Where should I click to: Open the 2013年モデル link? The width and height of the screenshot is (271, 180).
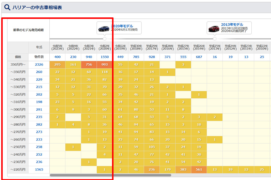coord(232,25)
